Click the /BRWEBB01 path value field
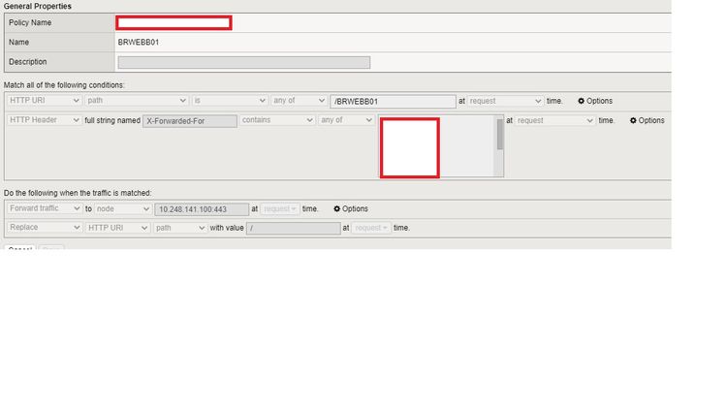This screenshot has width=727, height=409. click(x=393, y=101)
